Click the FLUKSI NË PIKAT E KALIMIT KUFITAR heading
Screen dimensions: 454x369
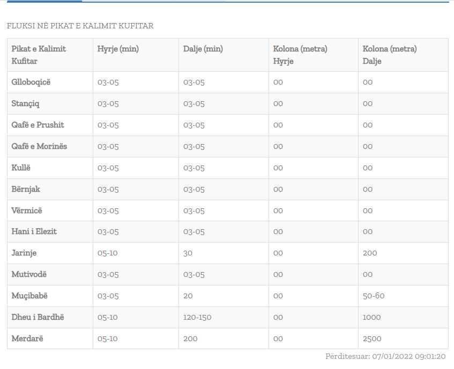[80, 26]
